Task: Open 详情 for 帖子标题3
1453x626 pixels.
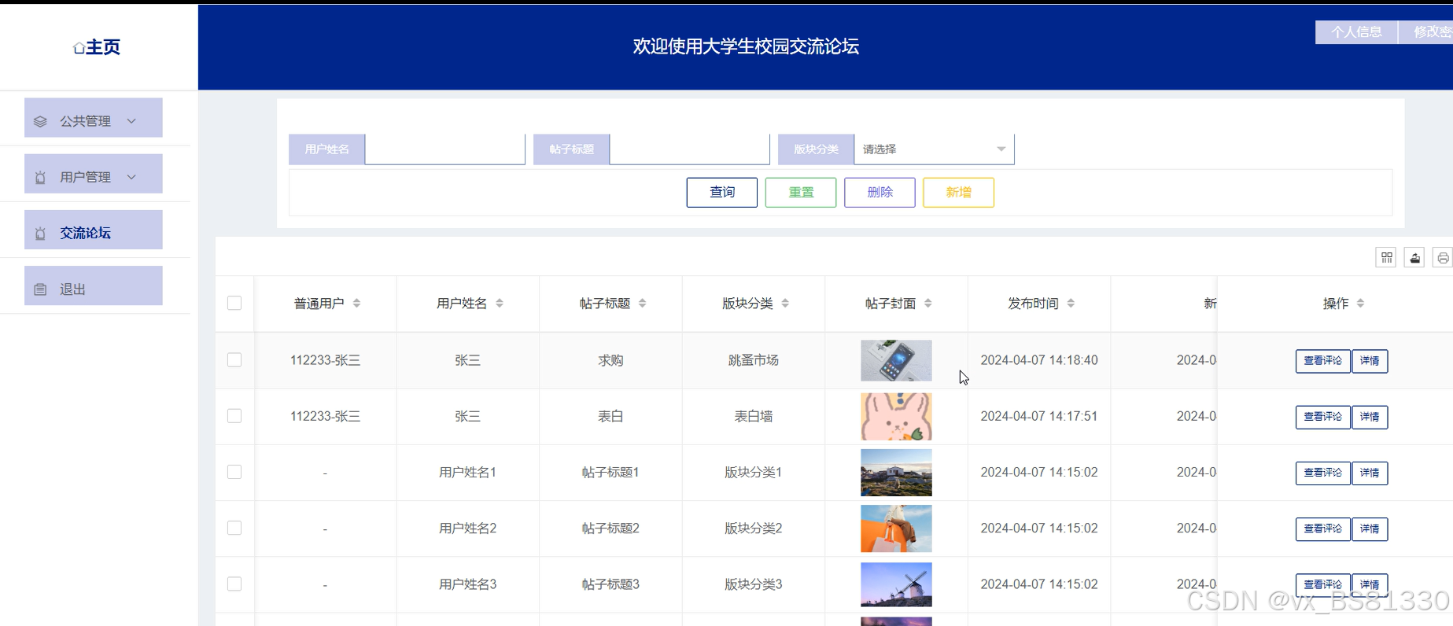Action: [1370, 584]
